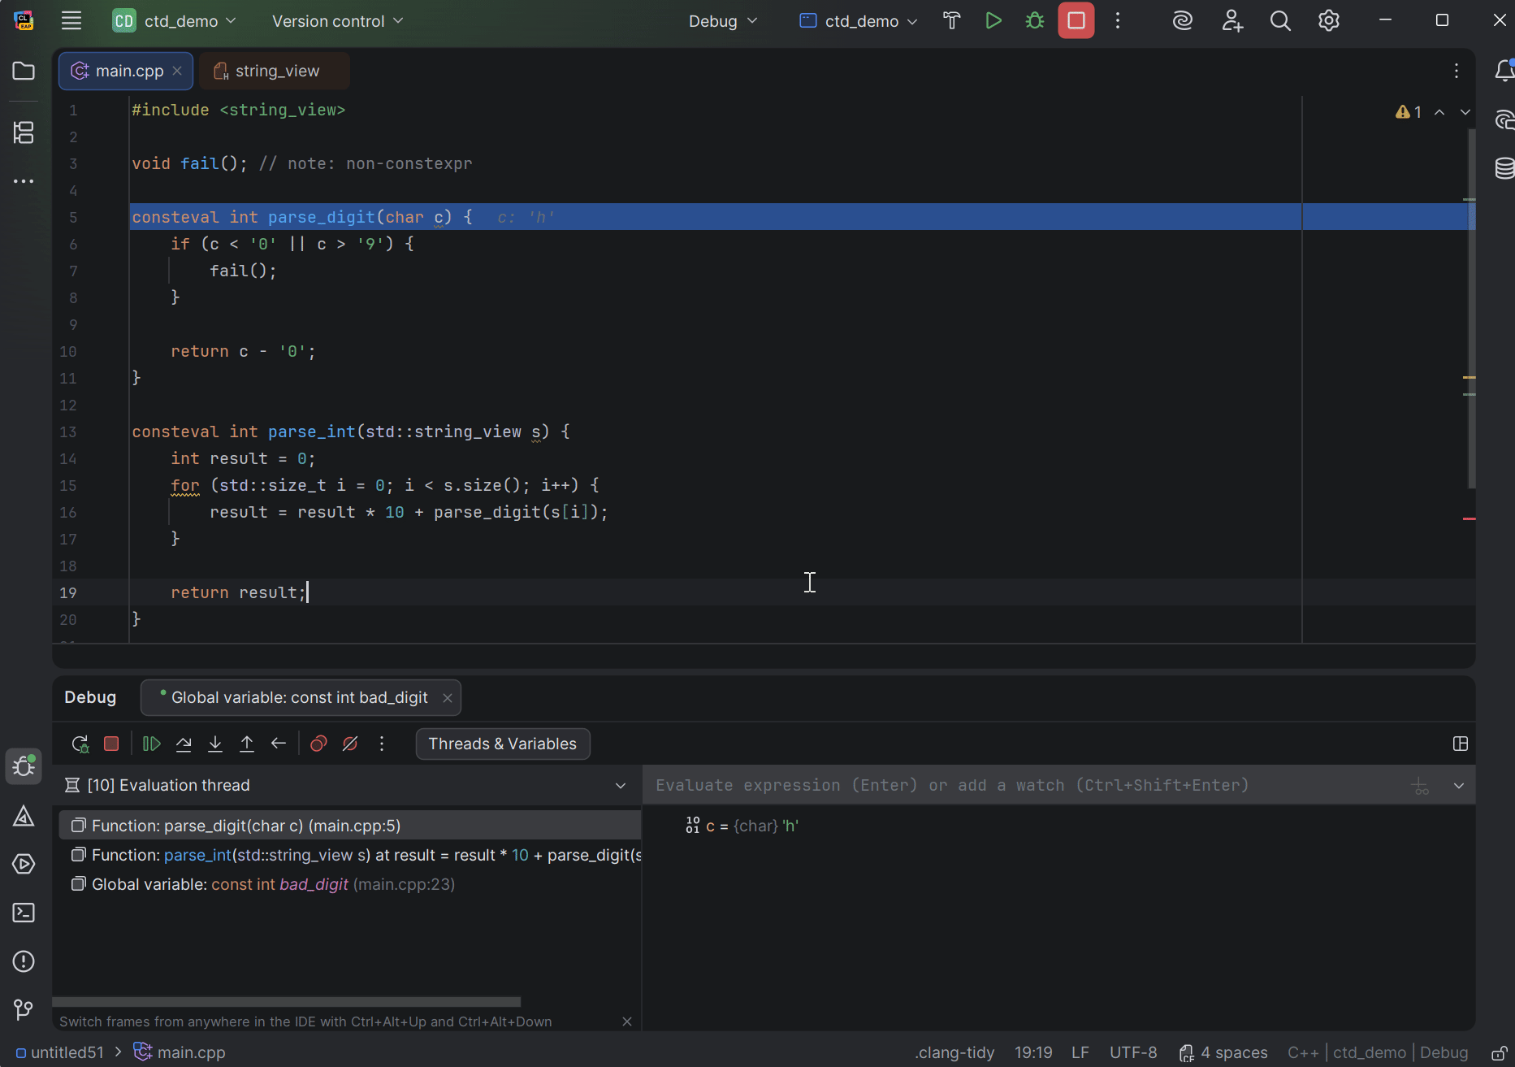The image size is (1515, 1067).
Task: Open the Debug configuration dropdown
Action: (721, 20)
